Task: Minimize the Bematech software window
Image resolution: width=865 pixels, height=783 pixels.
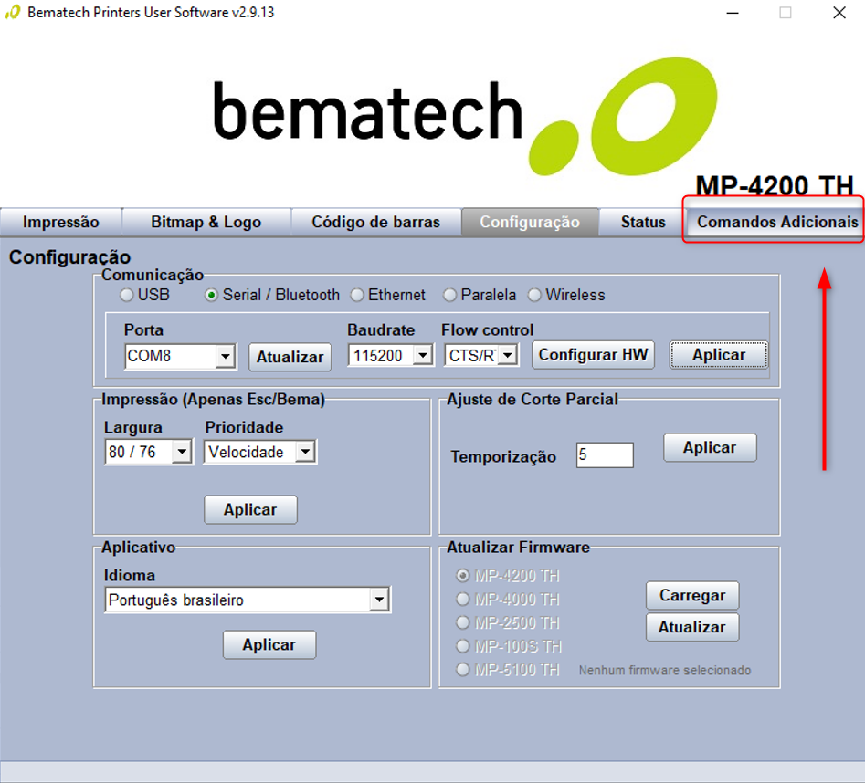Action: pos(732,13)
